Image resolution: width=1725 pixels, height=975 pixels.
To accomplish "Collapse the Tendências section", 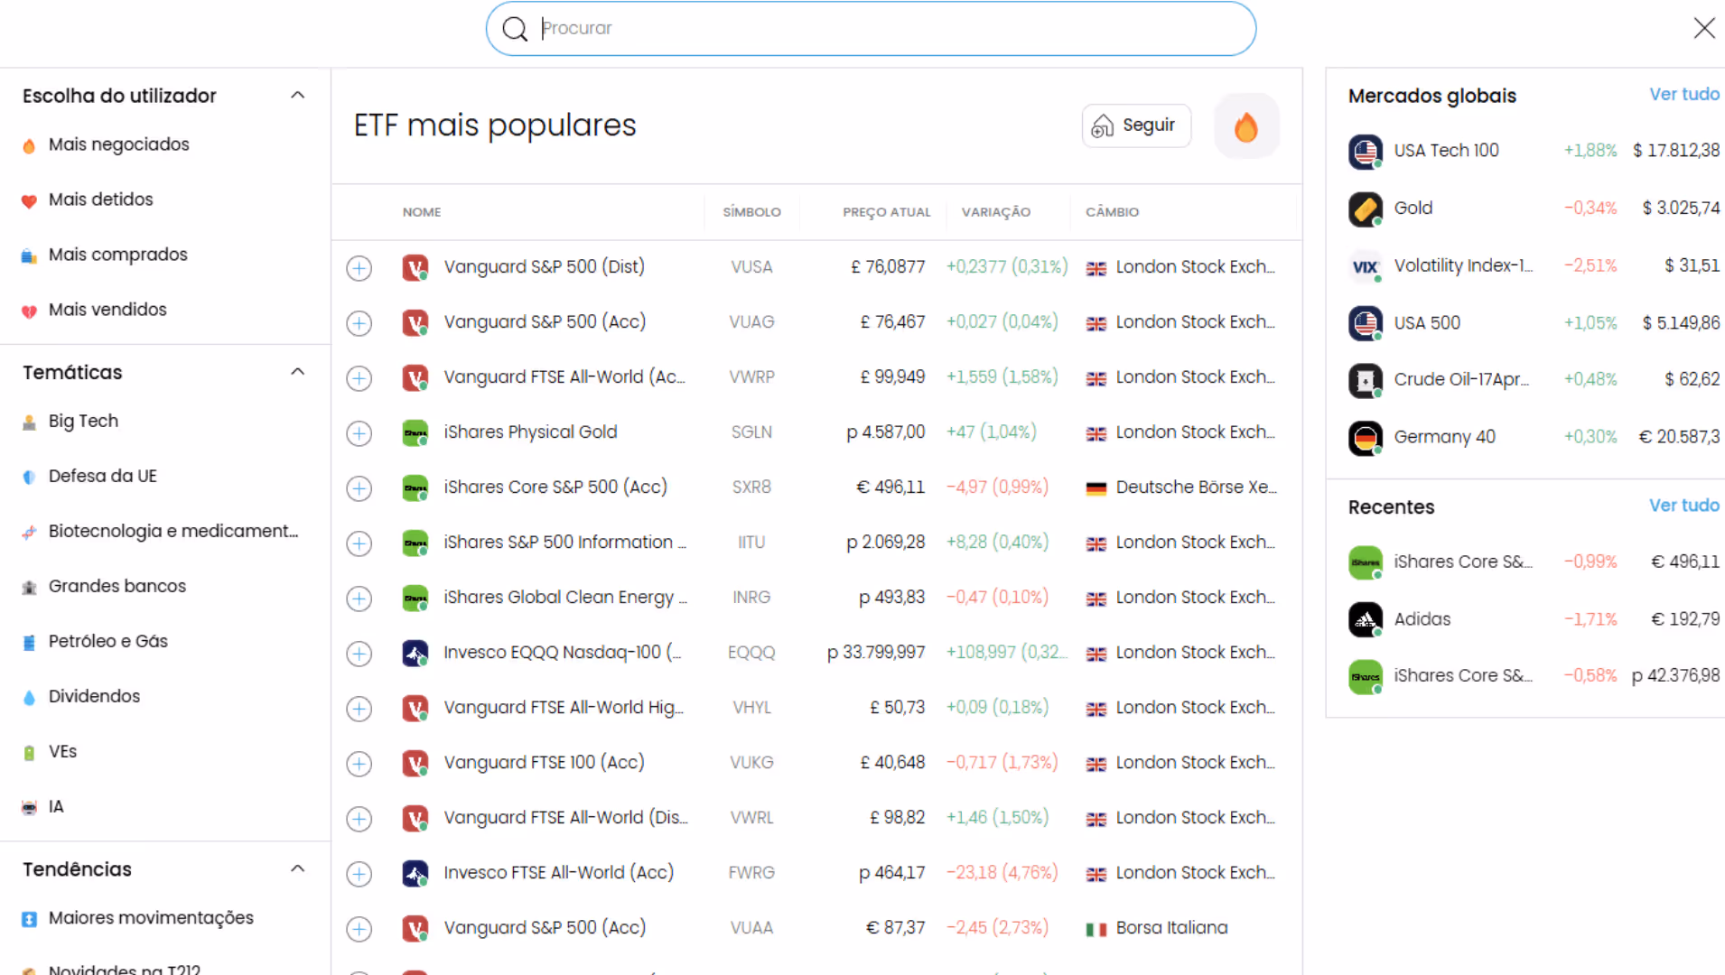I will coord(297,868).
